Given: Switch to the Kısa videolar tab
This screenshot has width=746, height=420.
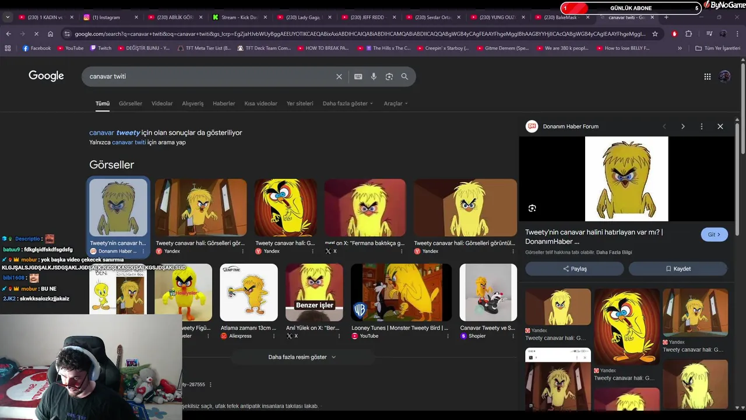Looking at the screenshot, I should click(x=261, y=103).
